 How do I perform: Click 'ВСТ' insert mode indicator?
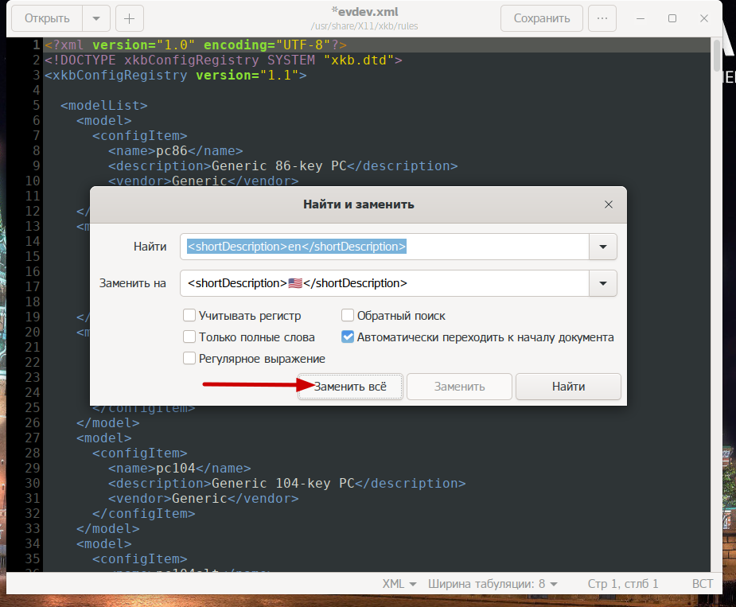pyautogui.click(x=703, y=584)
